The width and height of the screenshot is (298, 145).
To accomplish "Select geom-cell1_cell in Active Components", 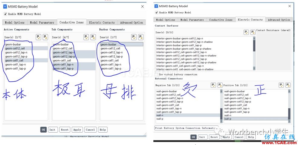I will click(x=26, y=60).
